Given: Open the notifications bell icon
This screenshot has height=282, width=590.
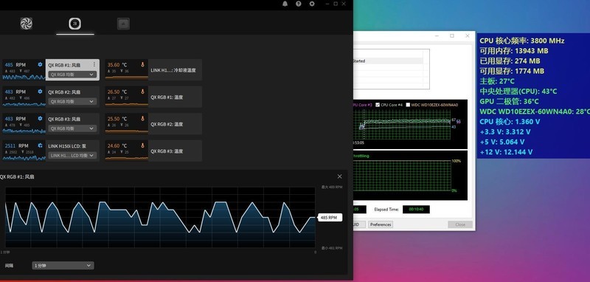Looking at the screenshot, I should [x=285, y=4].
